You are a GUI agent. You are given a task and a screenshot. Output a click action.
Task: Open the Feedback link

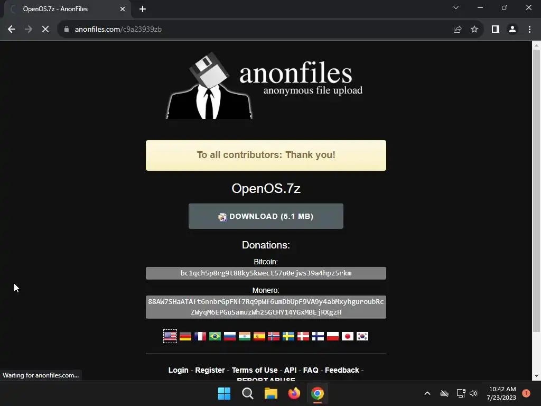(342, 370)
